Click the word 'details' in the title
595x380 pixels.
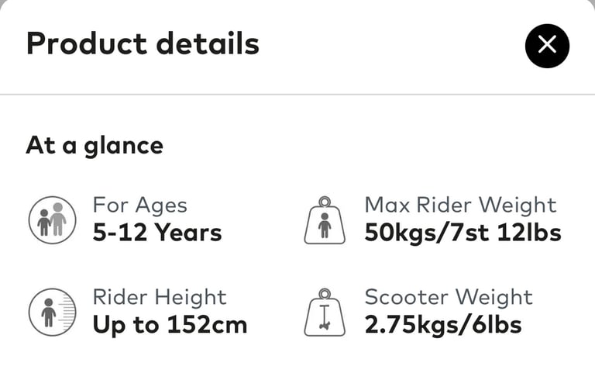coord(208,43)
